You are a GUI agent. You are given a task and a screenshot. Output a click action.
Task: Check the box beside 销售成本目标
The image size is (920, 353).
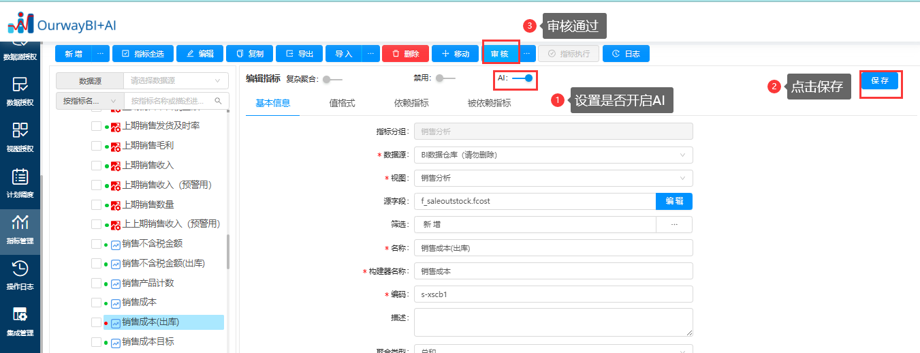tap(96, 342)
